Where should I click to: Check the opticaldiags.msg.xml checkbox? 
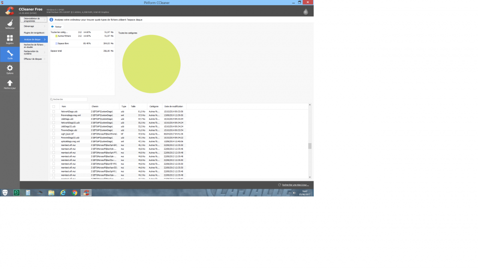click(x=54, y=141)
